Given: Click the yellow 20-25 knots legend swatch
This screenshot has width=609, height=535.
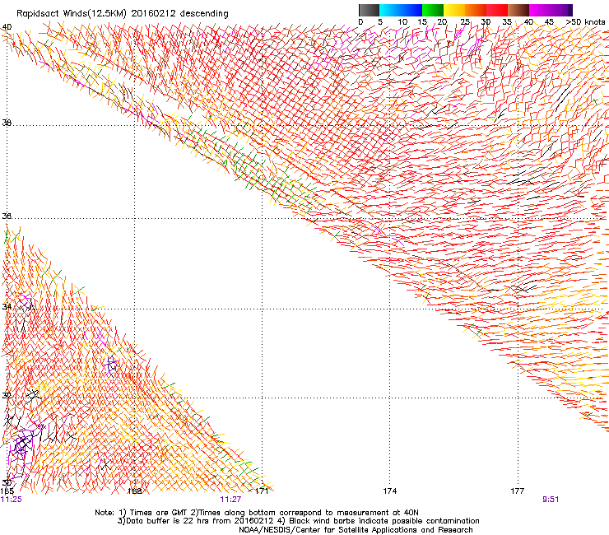Looking at the screenshot, I should (x=454, y=10).
